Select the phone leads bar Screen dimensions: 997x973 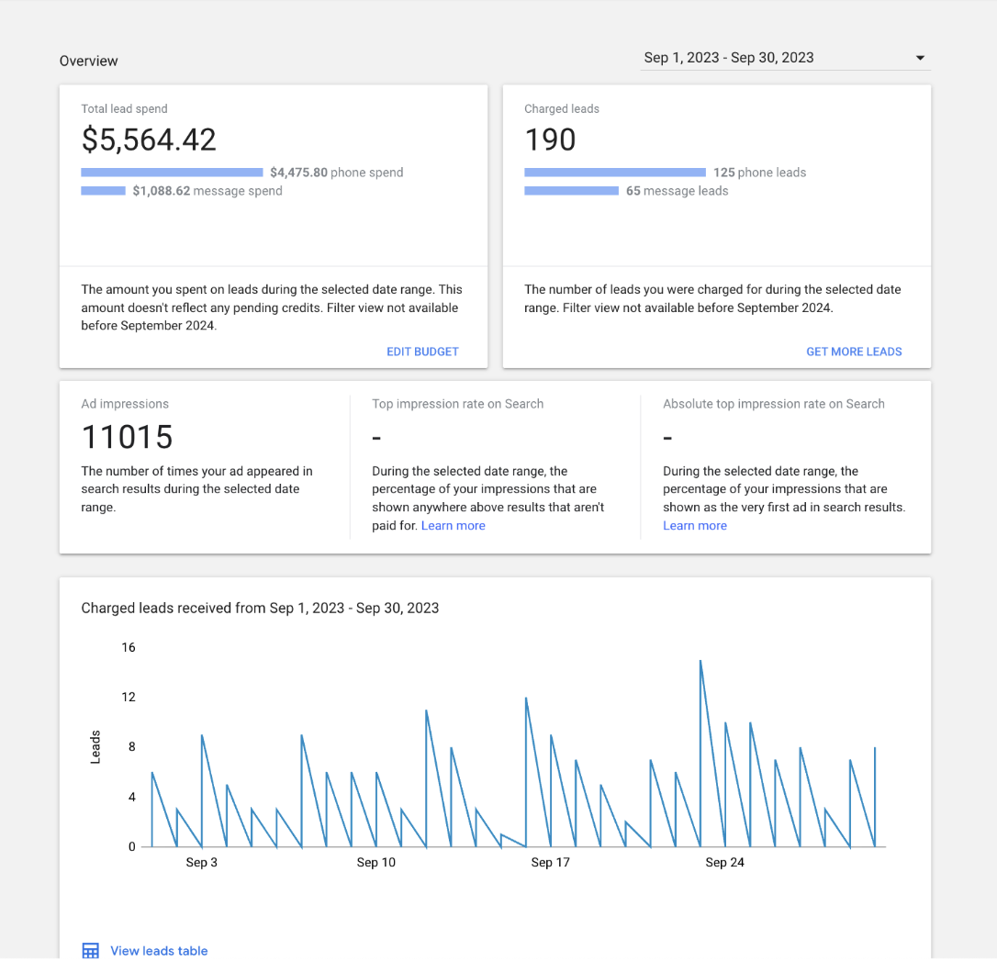pyautogui.click(x=615, y=173)
